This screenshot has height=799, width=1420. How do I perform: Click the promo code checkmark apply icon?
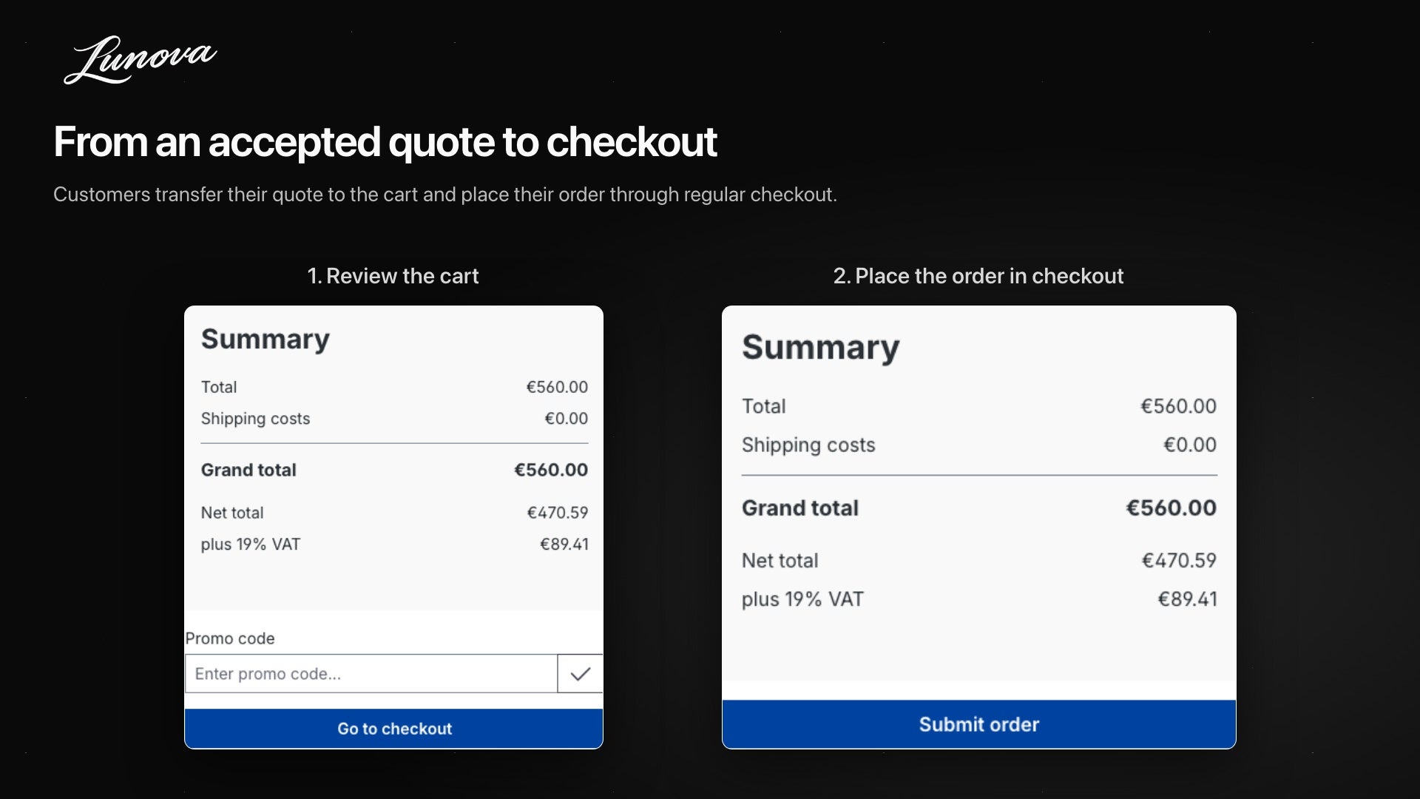(580, 673)
